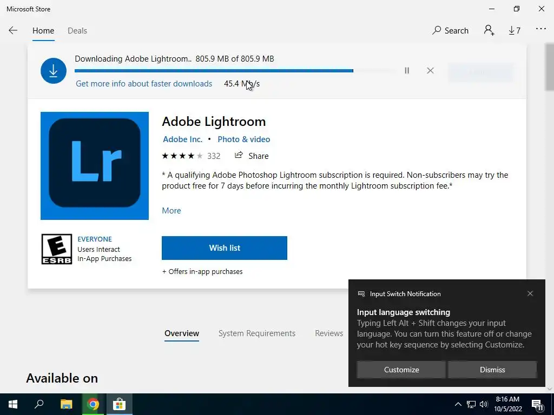Dismiss the input language notification
The width and height of the screenshot is (554, 415).
click(492, 370)
